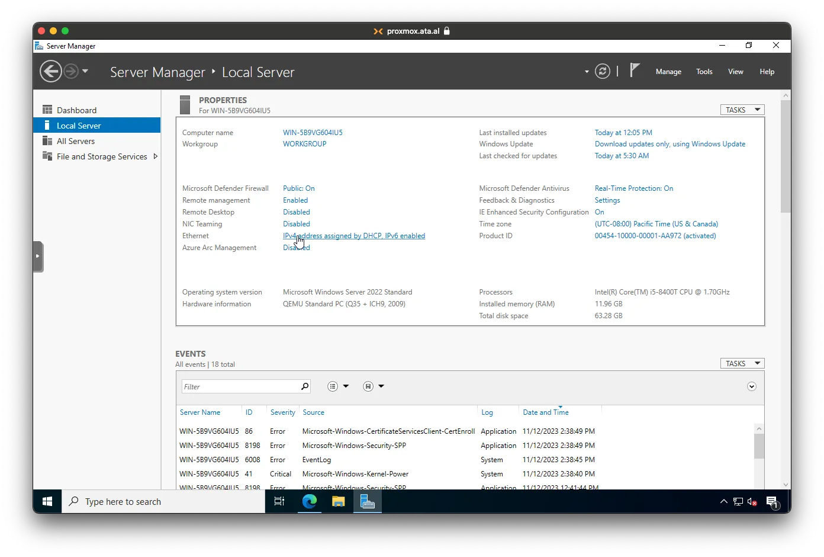This screenshot has height=557, width=824.
Task: Sort events by Severity column
Action: pyautogui.click(x=282, y=412)
